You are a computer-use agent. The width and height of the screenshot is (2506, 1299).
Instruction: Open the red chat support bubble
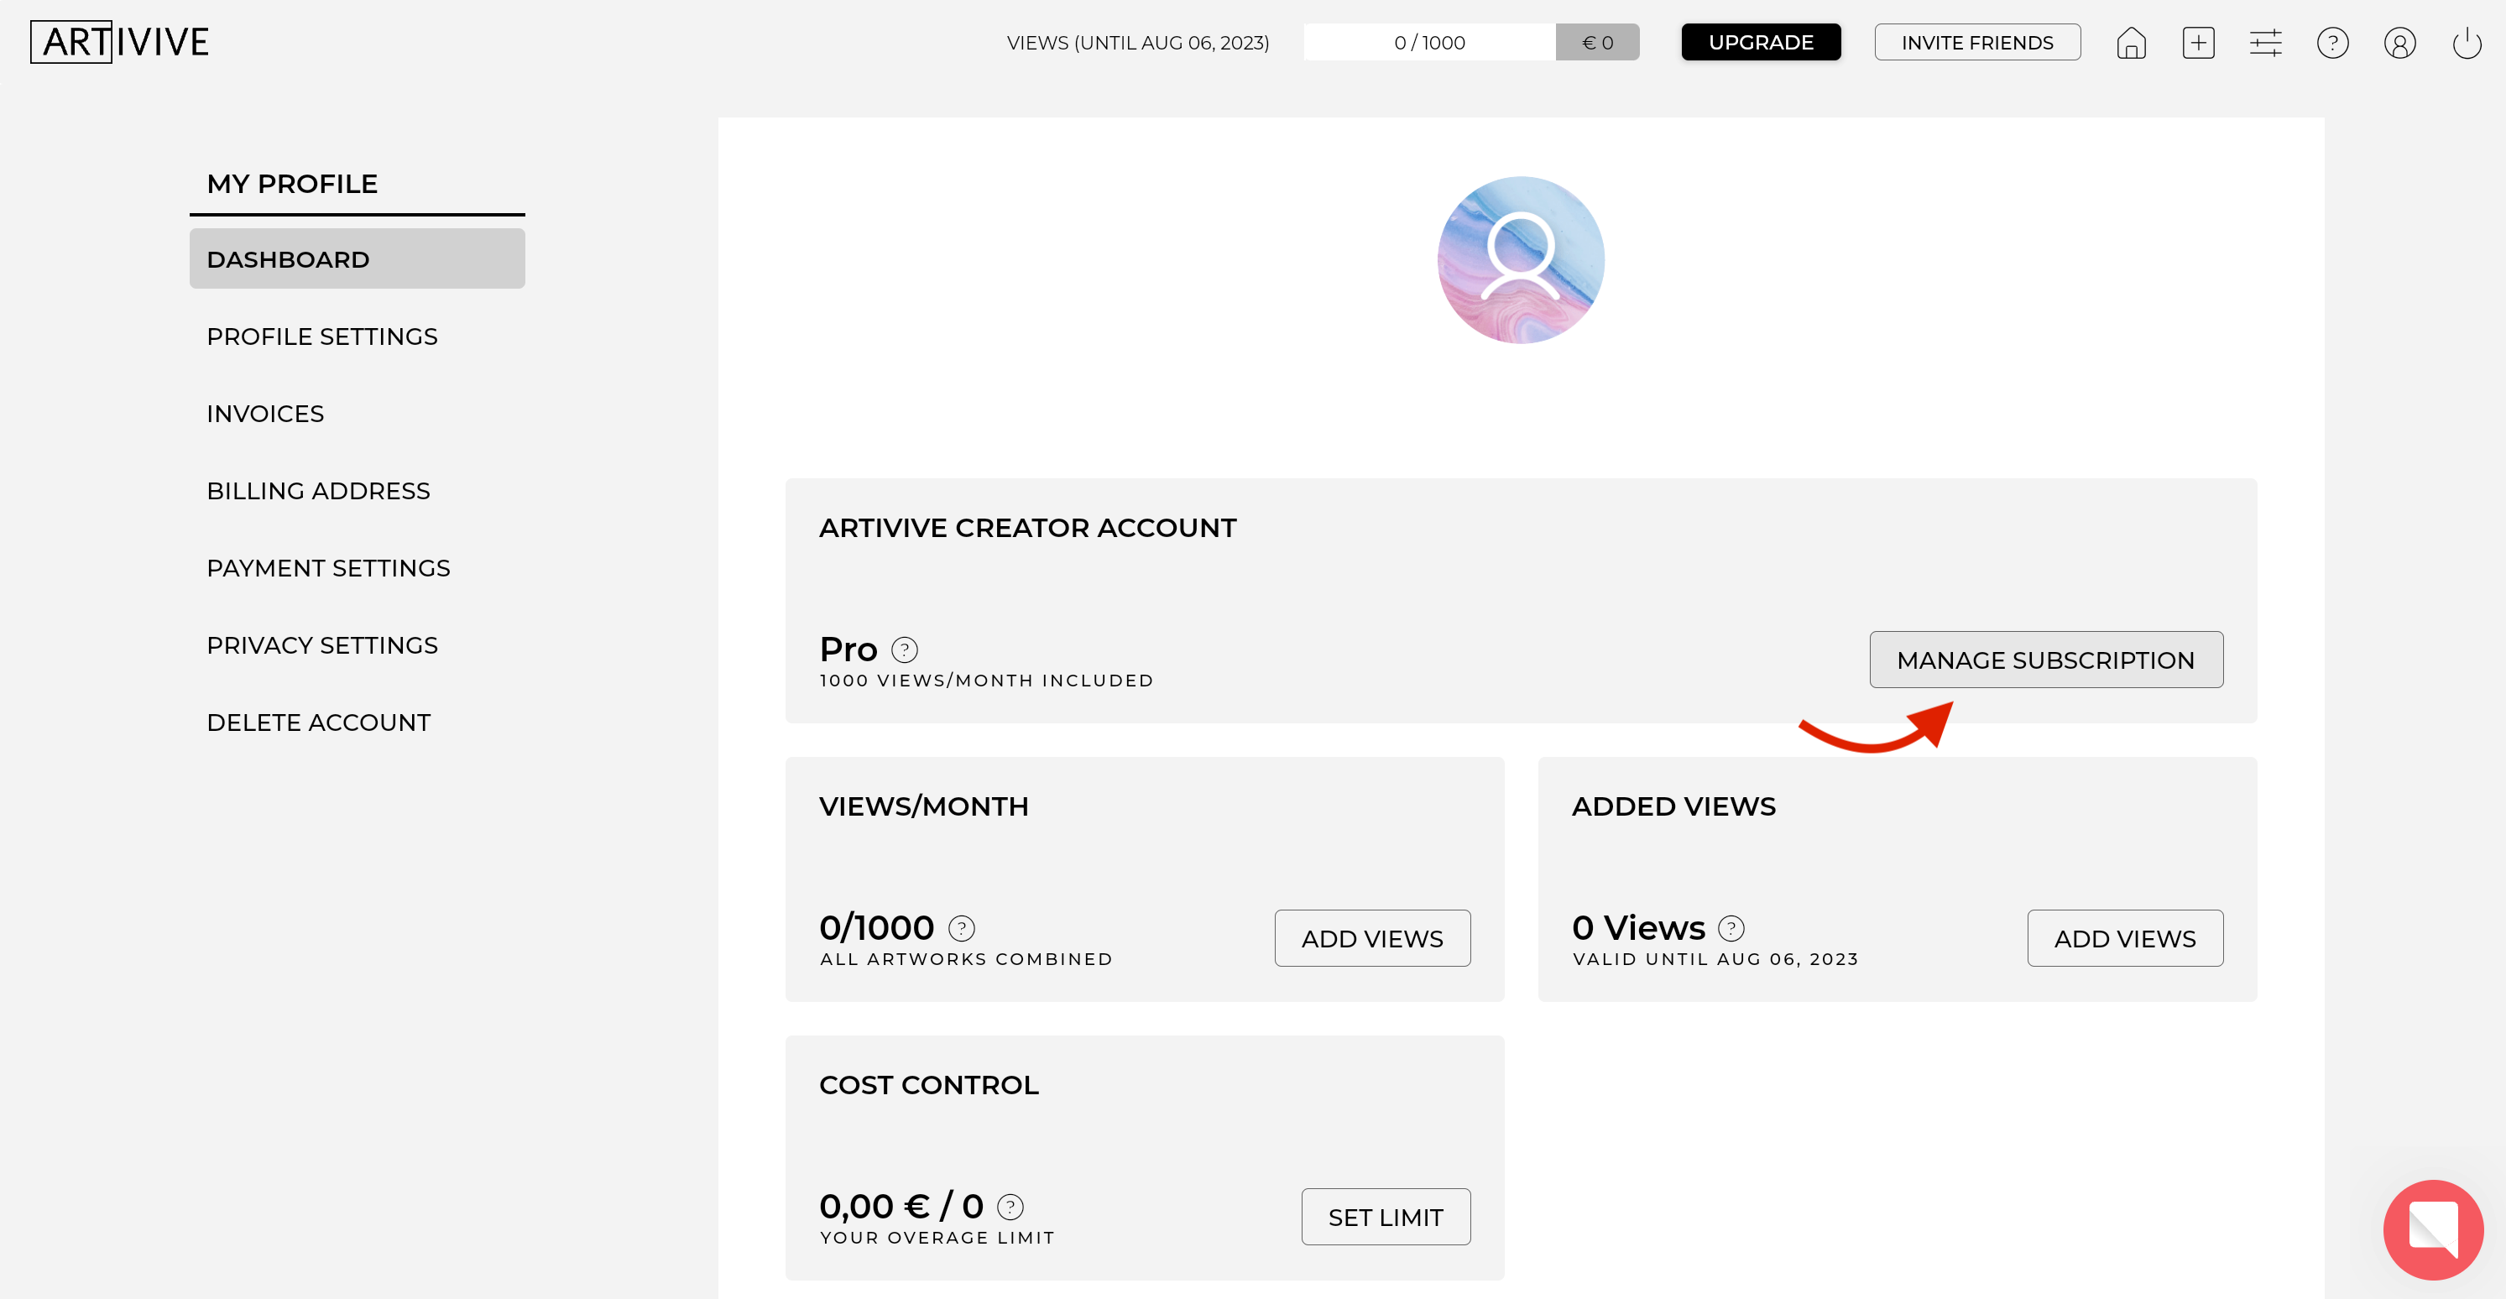point(2432,1229)
